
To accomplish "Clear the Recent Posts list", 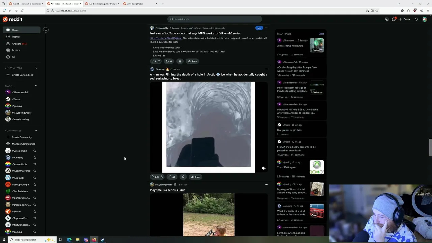I will click(321, 34).
